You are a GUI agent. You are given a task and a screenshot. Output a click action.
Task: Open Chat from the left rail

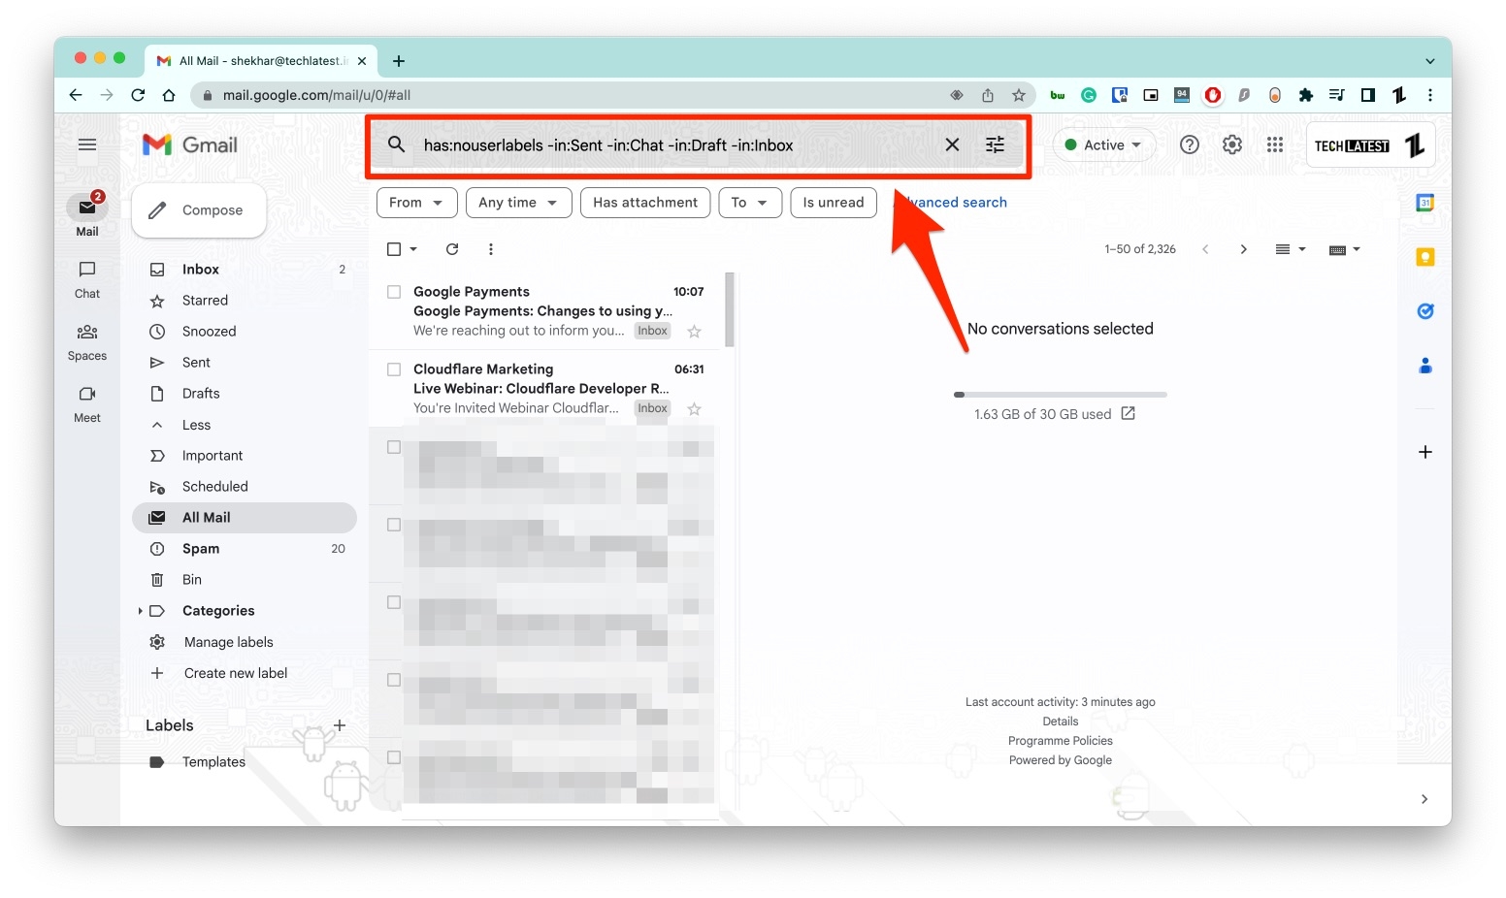click(86, 279)
